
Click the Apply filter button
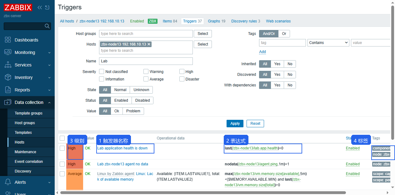point(235,124)
